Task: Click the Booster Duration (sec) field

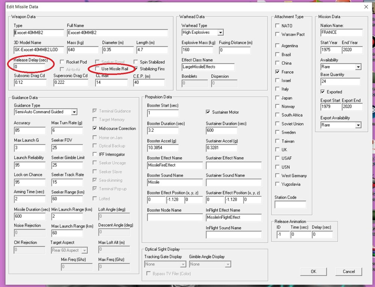Action: click(x=163, y=131)
